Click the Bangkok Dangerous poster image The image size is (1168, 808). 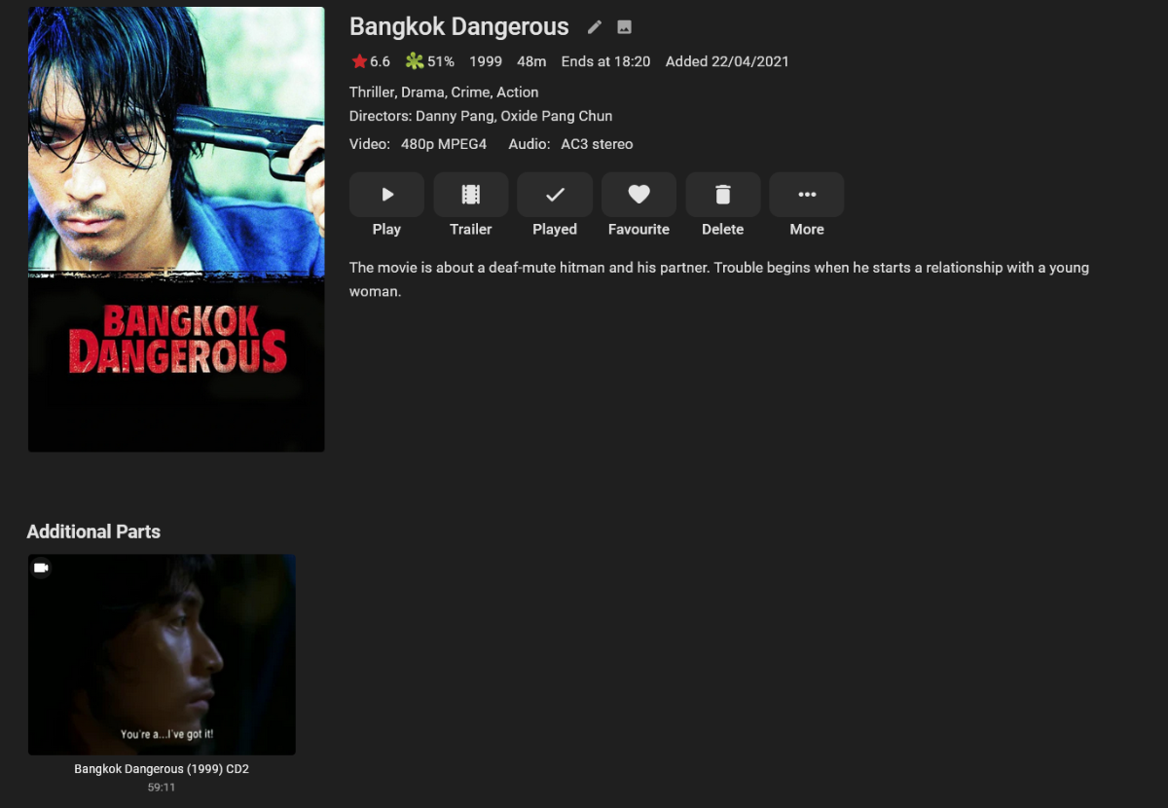[176, 230]
